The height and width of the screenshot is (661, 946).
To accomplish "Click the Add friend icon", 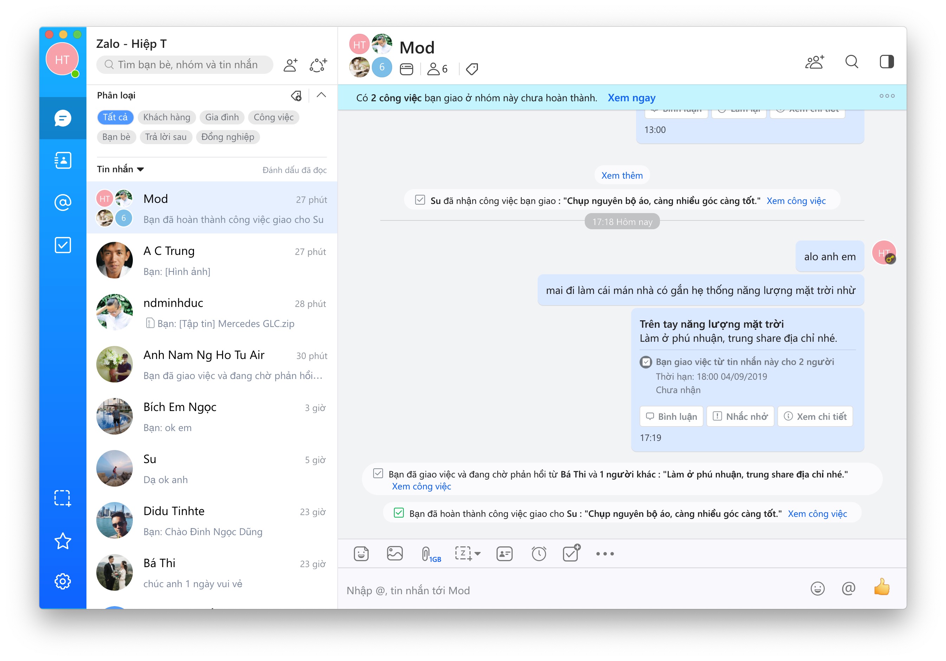I will pyautogui.click(x=291, y=65).
